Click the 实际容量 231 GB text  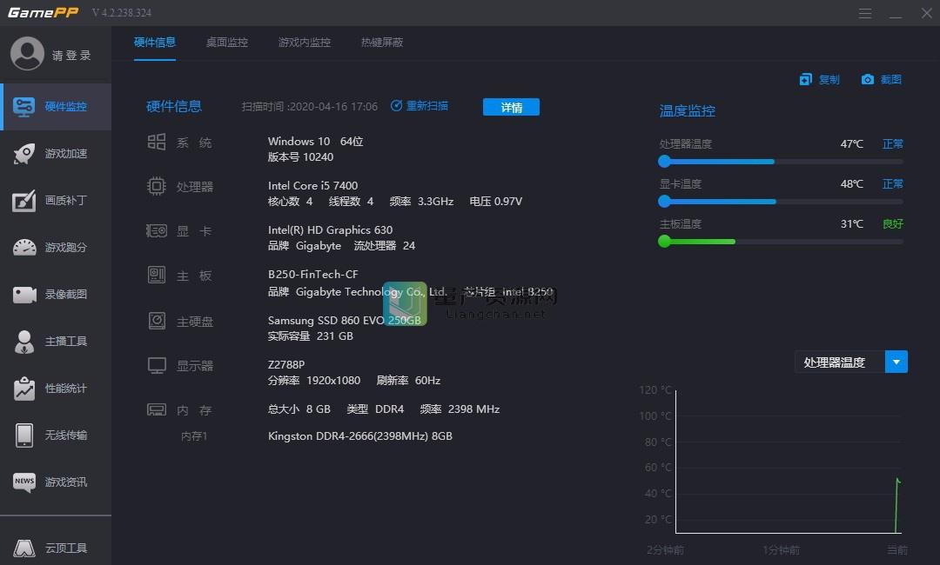click(x=311, y=336)
